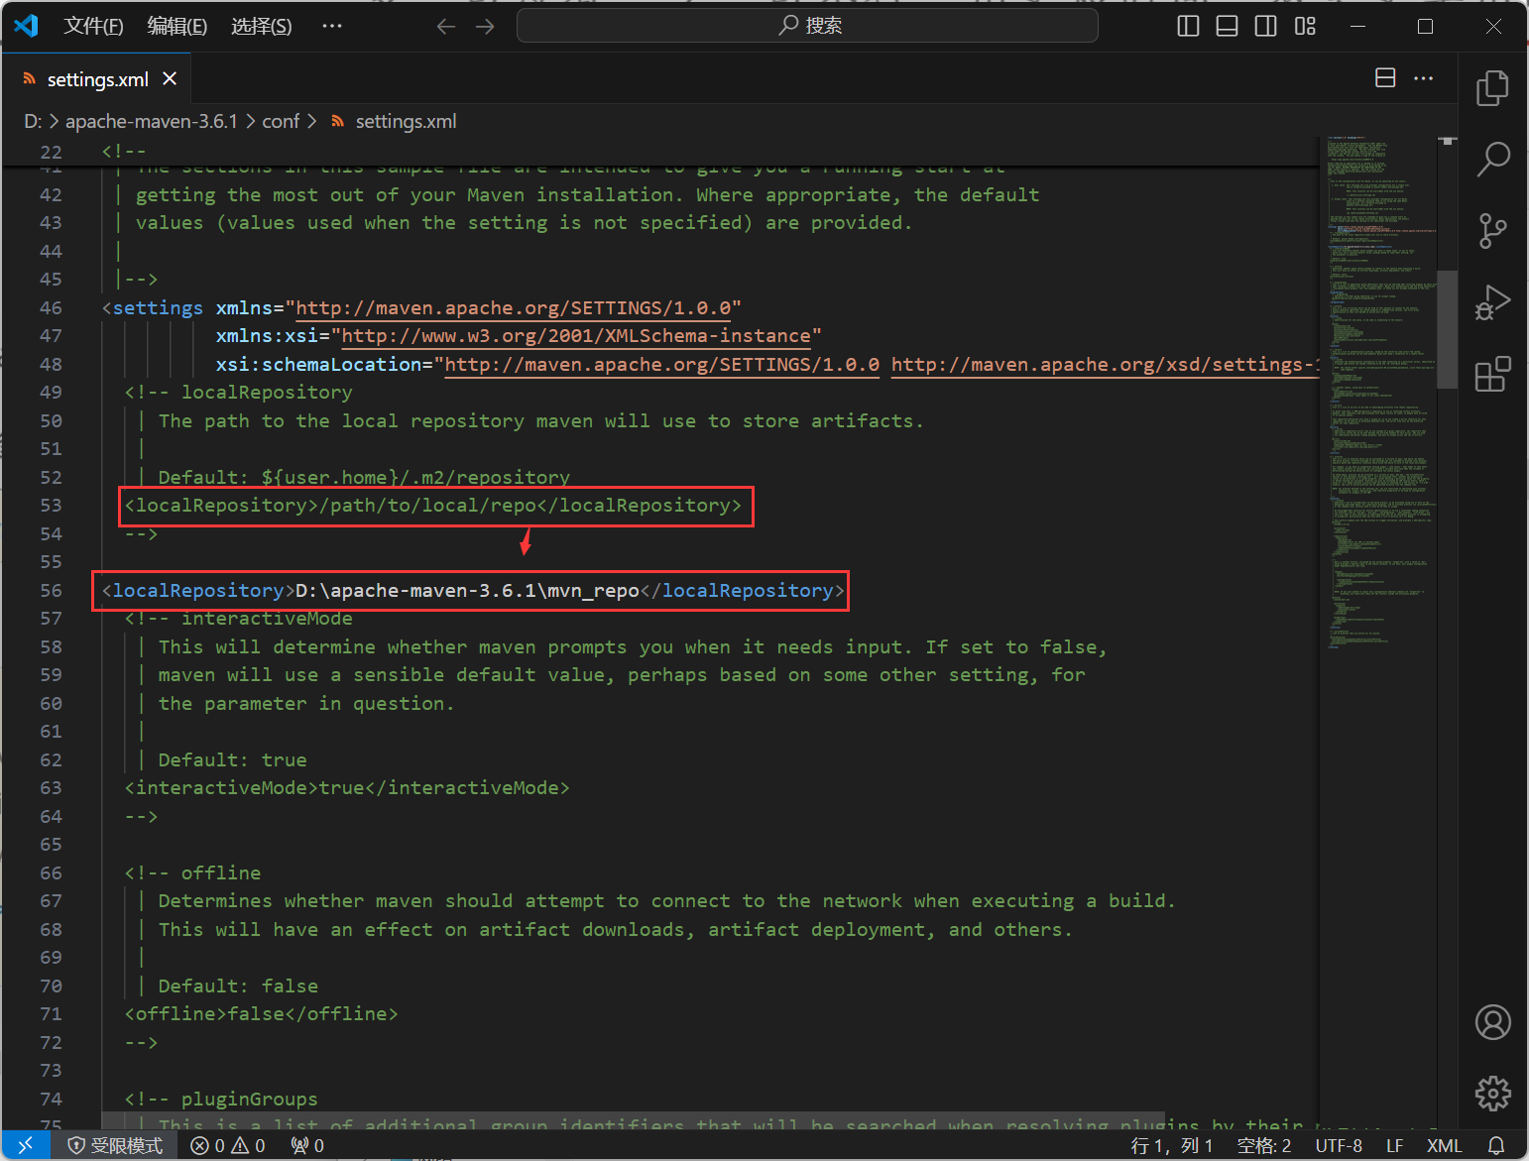Open the errors and warnings status indicator

228,1145
